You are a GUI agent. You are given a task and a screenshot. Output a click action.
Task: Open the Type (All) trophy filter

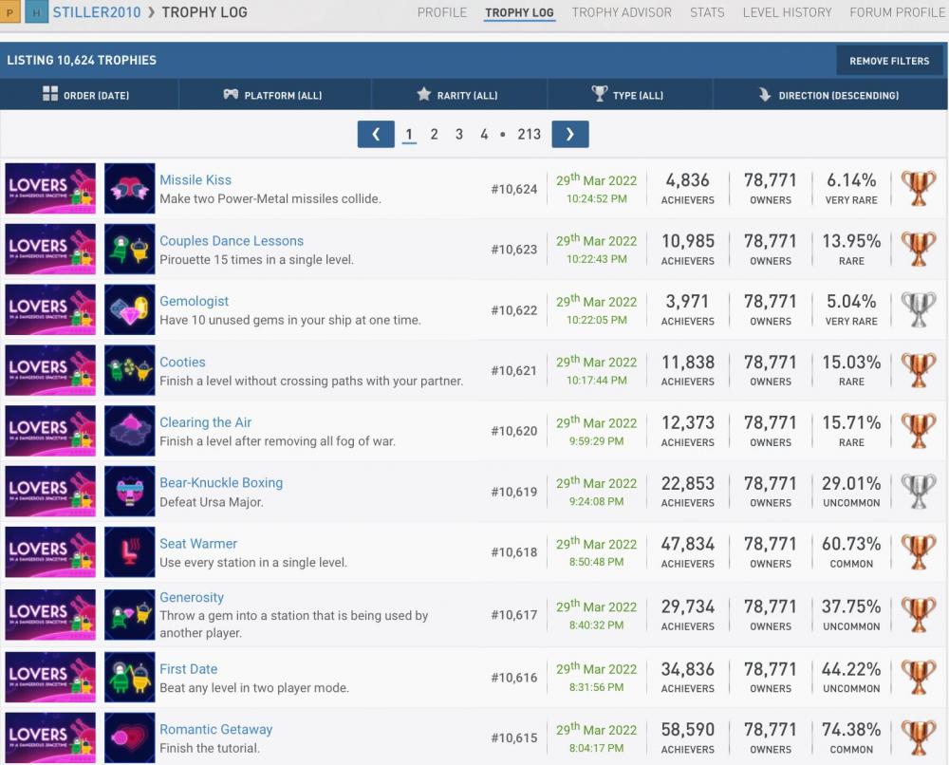click(x=627, y=95)
